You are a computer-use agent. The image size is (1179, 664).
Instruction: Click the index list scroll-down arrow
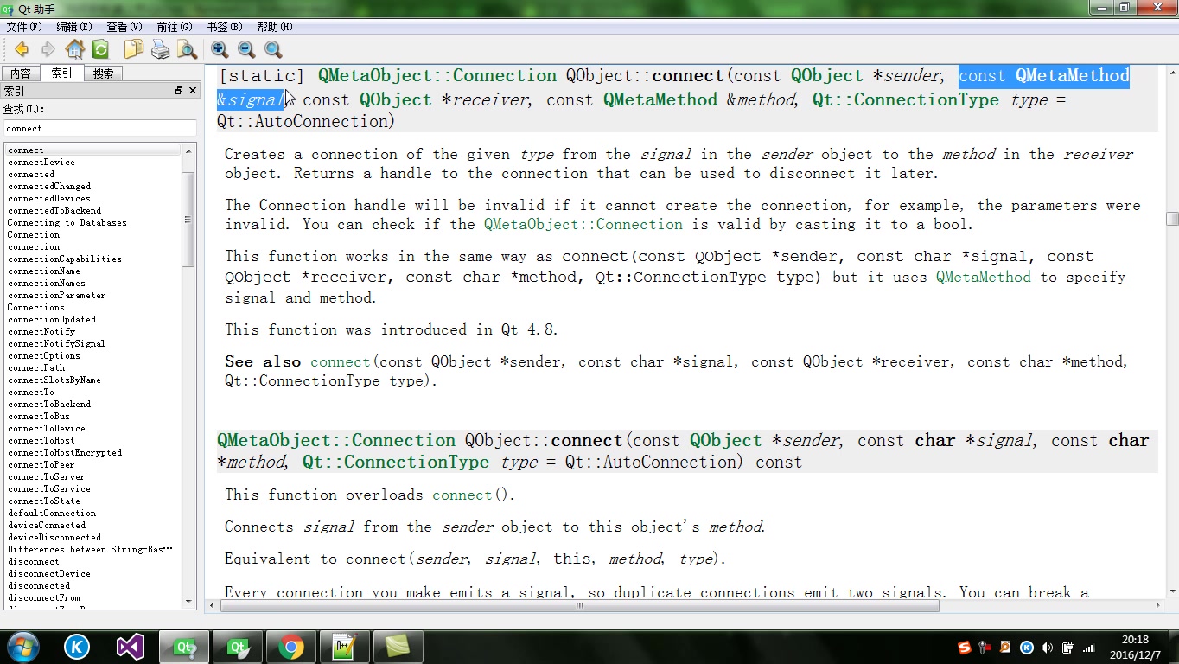click(x=188, y=601)
